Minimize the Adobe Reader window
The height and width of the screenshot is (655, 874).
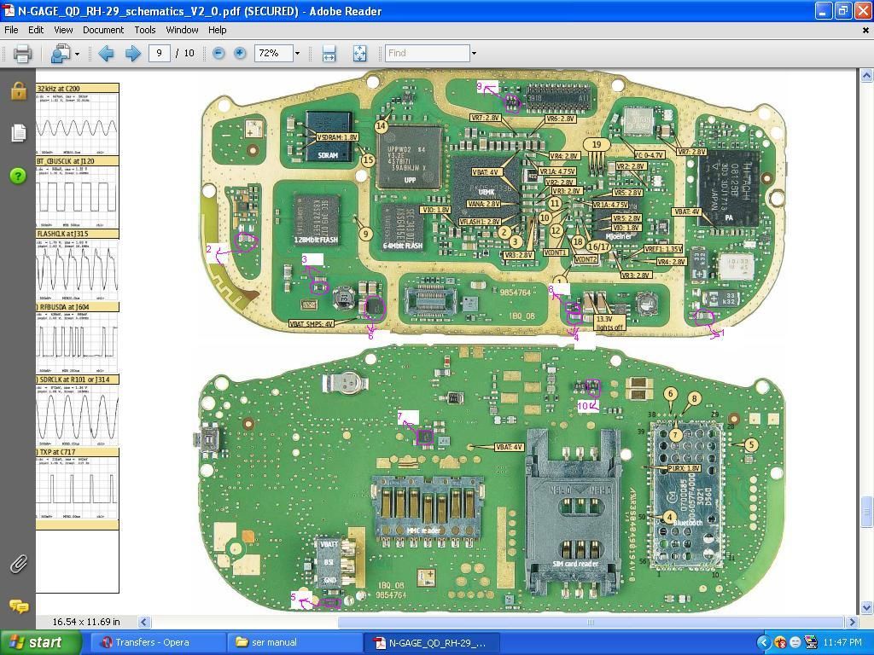824,10
